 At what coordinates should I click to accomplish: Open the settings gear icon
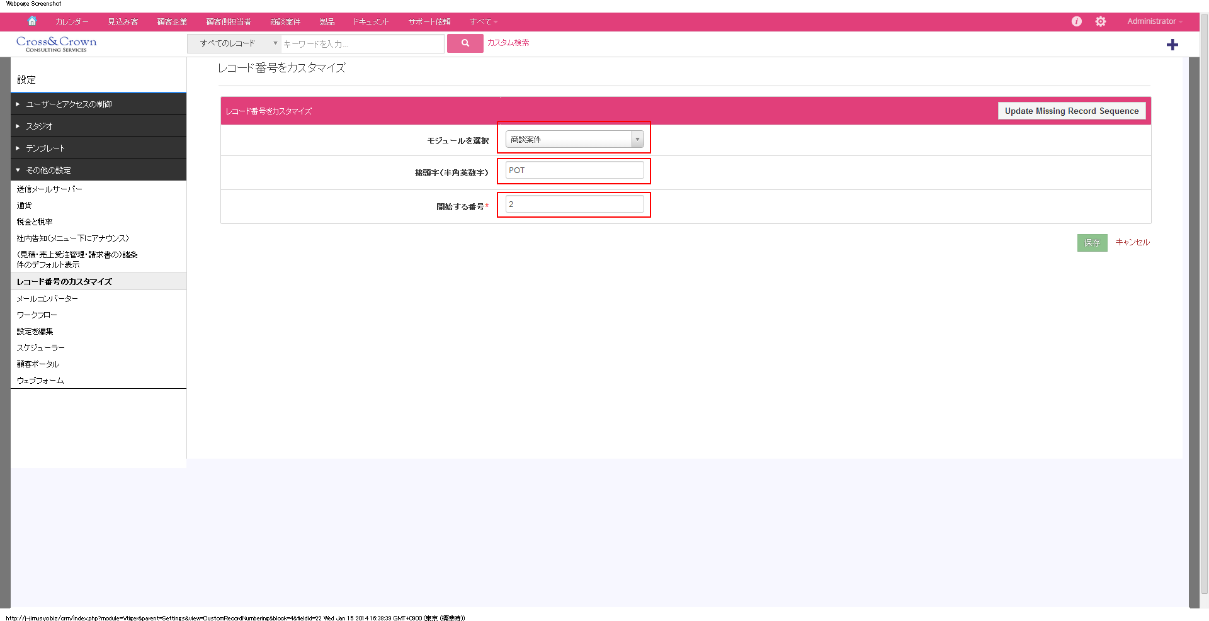(x=1100, y=21)
